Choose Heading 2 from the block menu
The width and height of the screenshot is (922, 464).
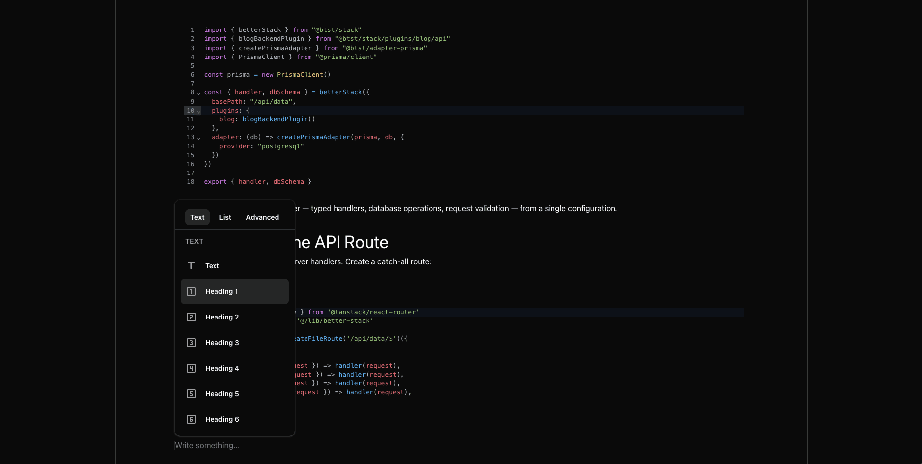tap(222, 317)
